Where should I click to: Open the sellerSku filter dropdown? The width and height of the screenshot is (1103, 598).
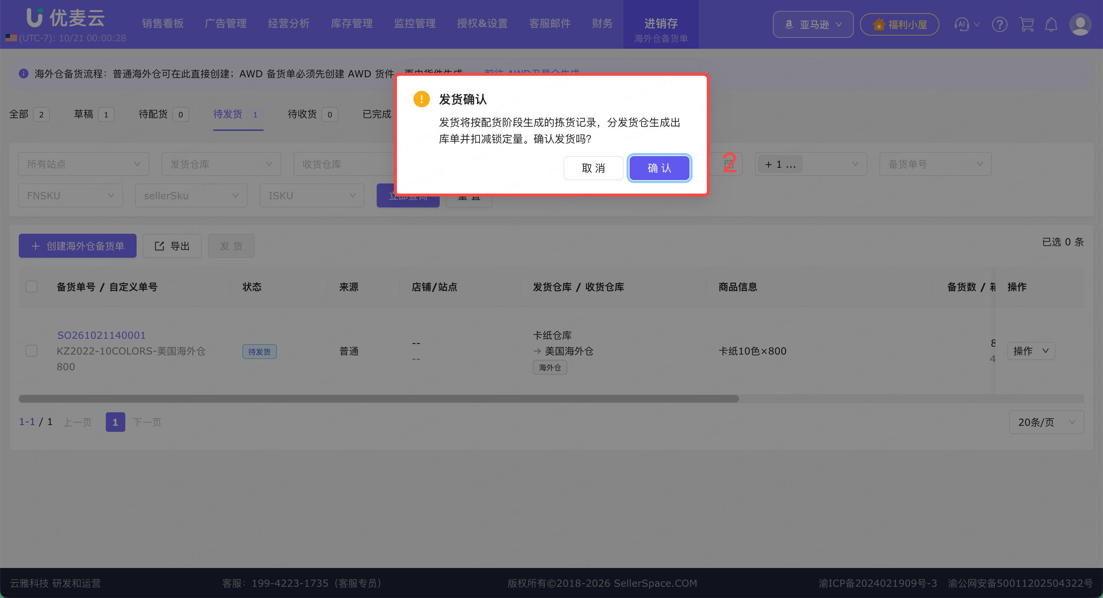pos(191,195)
